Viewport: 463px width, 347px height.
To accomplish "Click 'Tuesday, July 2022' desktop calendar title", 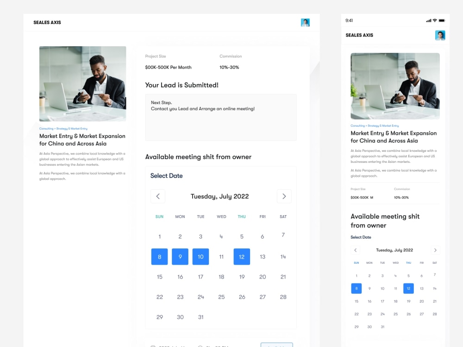I will click(x=219, y=196).
